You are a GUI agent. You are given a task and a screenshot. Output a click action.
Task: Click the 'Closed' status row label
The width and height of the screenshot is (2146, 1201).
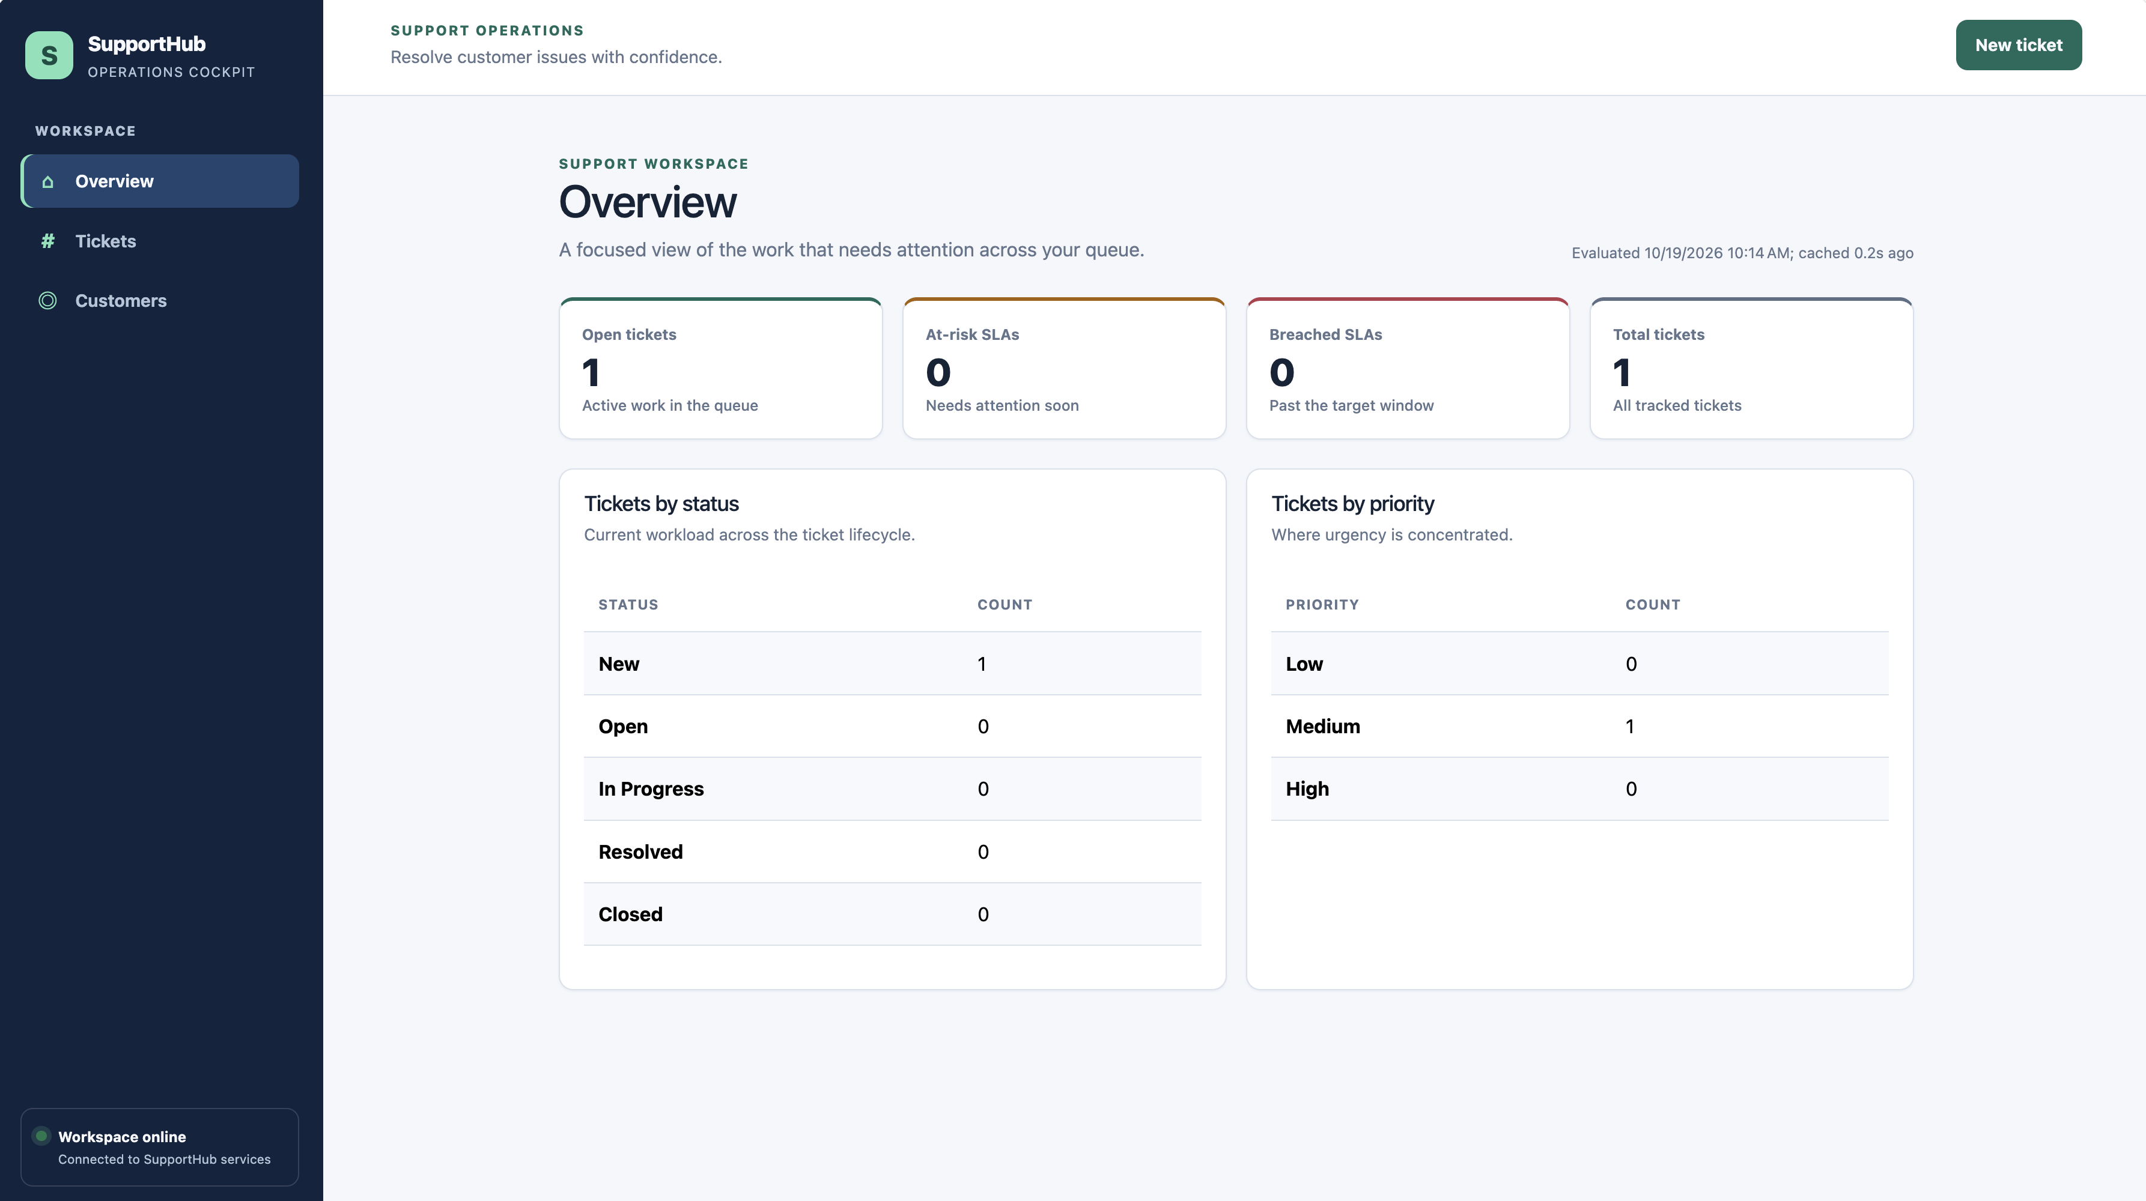pos(631,915)
